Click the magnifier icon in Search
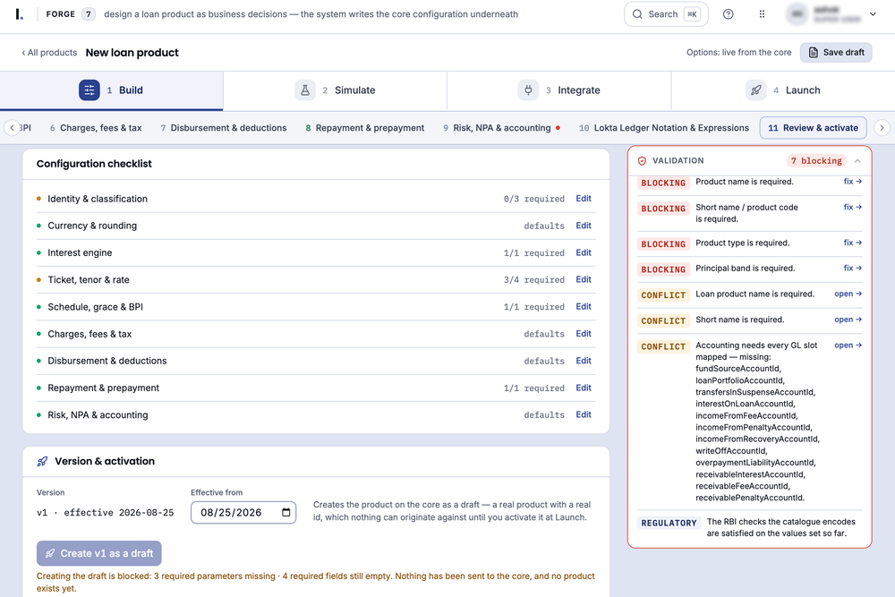 [637, 14]
